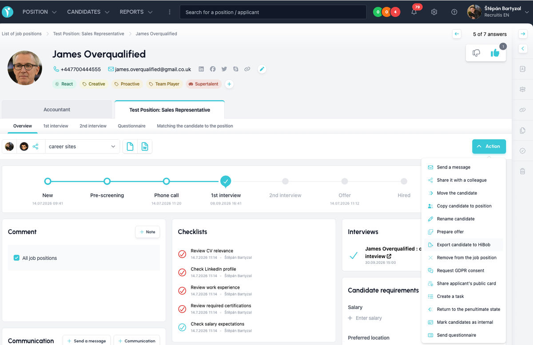Click the thumbs down rating icon

476,53
